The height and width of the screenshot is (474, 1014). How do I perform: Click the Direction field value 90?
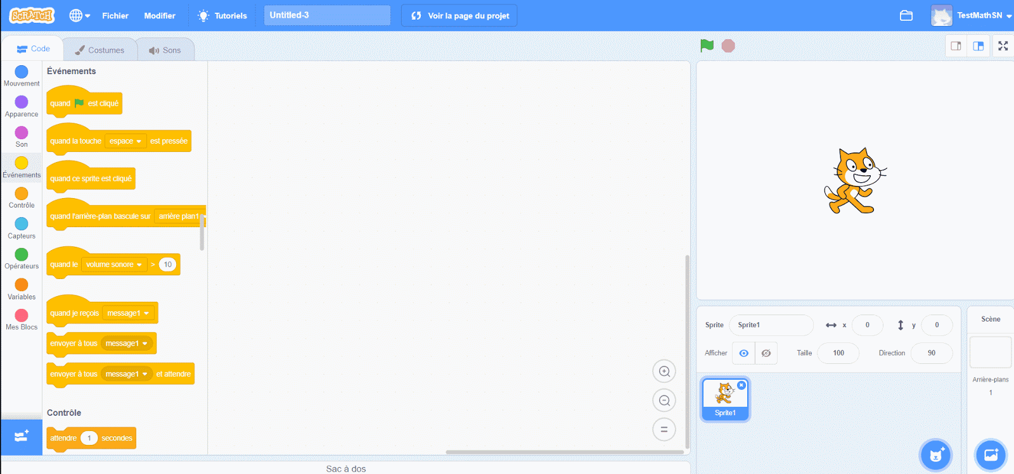932,353
